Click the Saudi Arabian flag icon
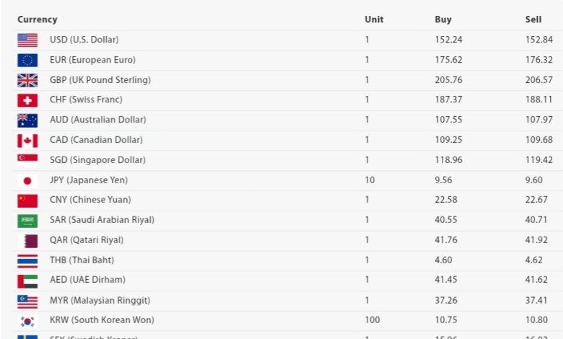The width and height of the screenshot is (563, 339). [x=27, y=221]
